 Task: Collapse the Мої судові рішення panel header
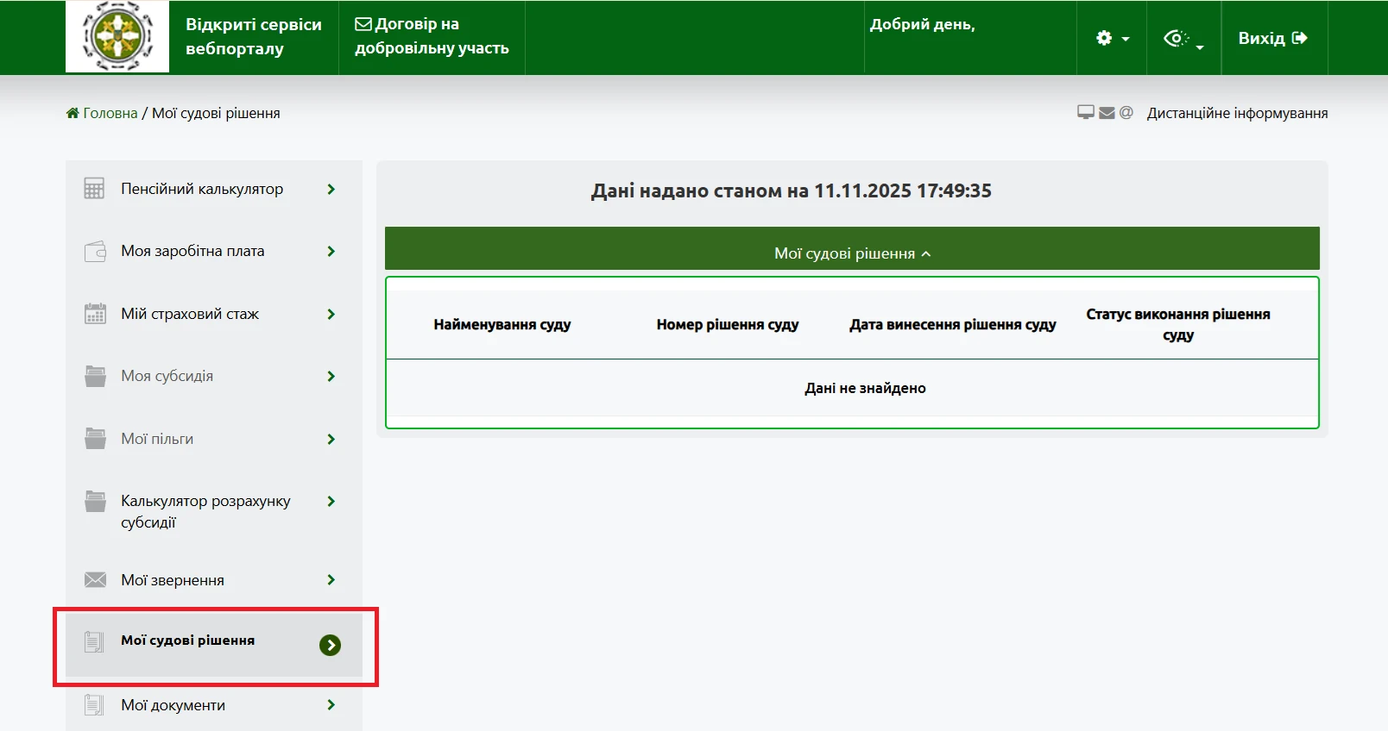[852, 253]
